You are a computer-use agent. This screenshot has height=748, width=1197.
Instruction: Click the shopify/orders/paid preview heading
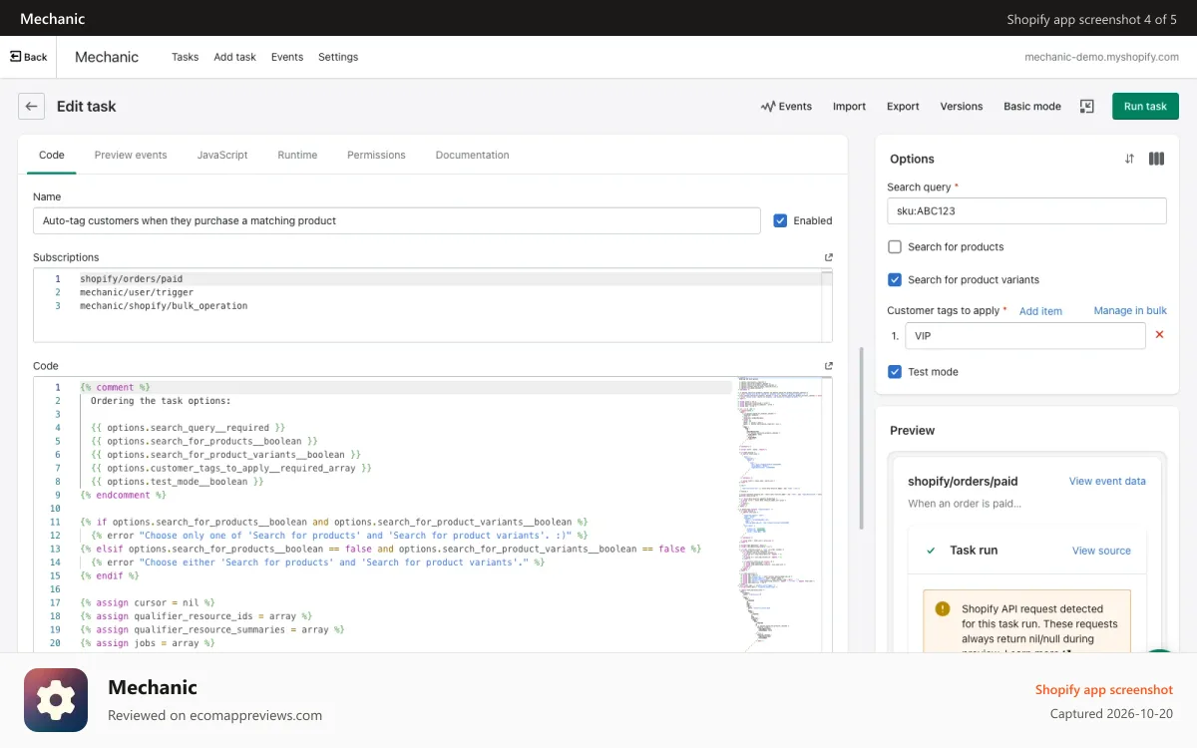coord(963,481)
